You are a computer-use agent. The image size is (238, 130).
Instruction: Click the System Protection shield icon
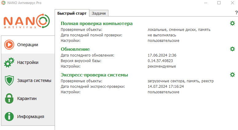pyautogui.click(x=9, y=81)
